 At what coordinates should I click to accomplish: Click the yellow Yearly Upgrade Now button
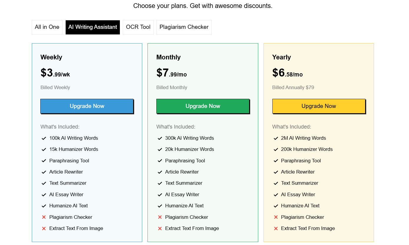319,106
